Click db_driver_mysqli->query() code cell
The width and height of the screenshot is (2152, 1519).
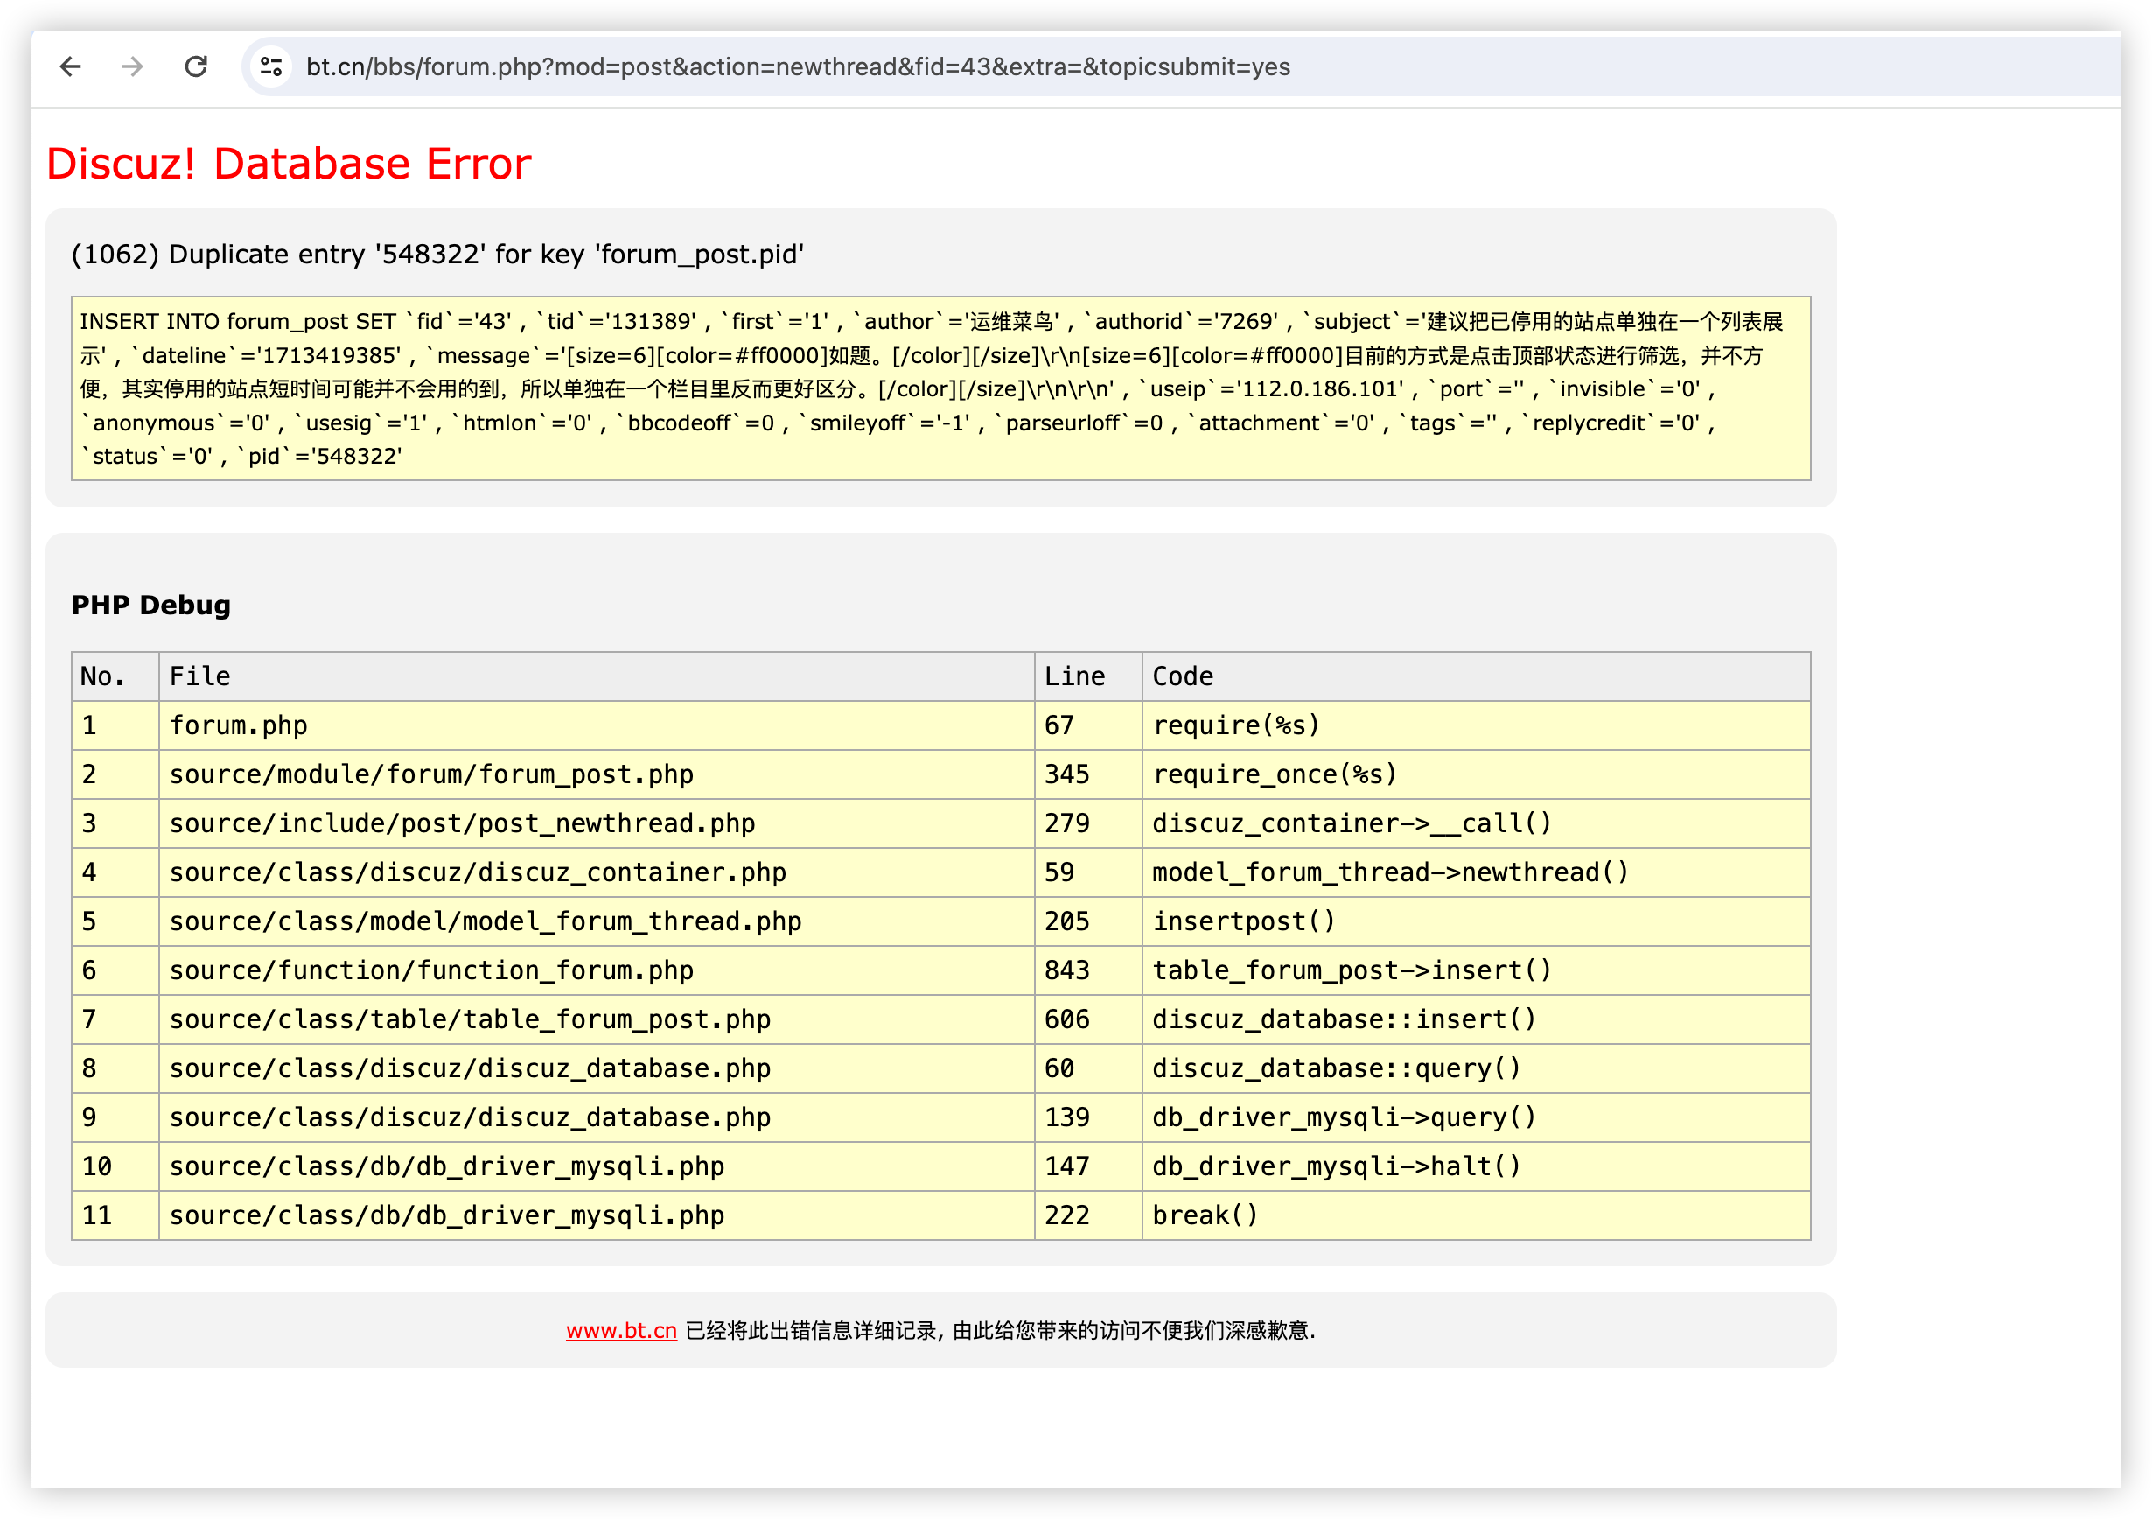pyautogui.click(x=1477, y=1117)
